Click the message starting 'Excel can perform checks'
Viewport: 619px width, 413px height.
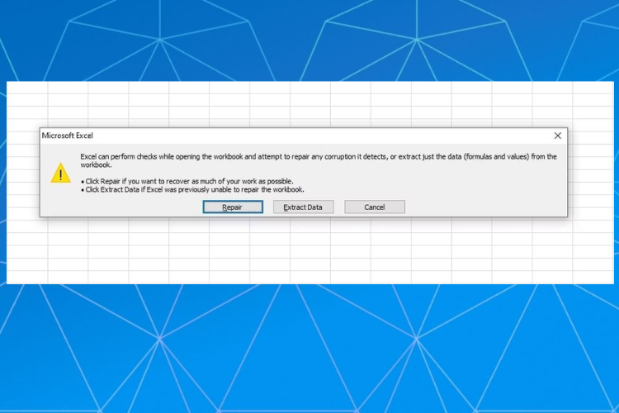[x=319, y=160]
